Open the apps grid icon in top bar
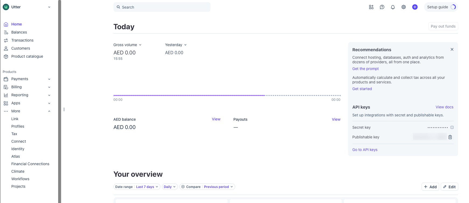The image size is (469, 203). pyautogui.click(x=371, y=7)
